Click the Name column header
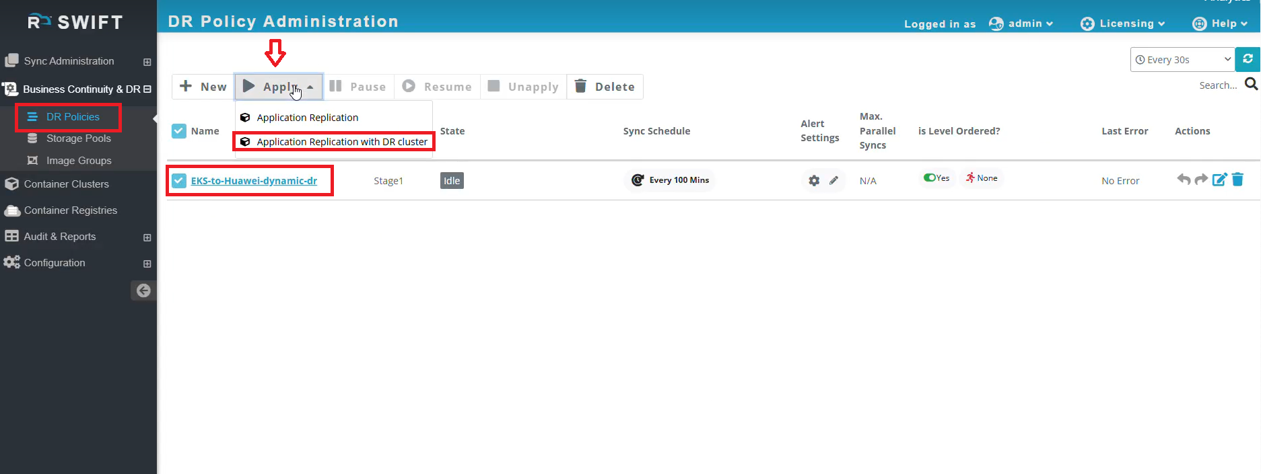 pyautogui.click(x=205, y=131)
